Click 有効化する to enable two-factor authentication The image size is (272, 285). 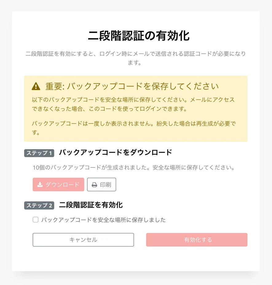(196, 240)
